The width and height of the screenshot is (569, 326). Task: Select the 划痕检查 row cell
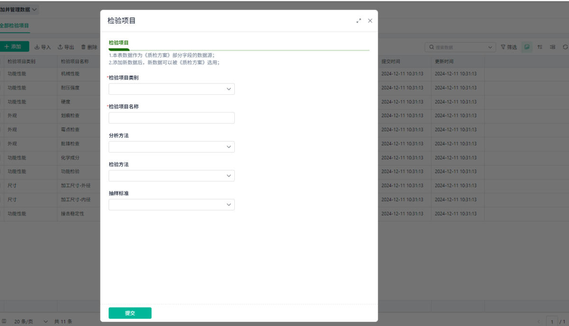click(x=70, y=116)
